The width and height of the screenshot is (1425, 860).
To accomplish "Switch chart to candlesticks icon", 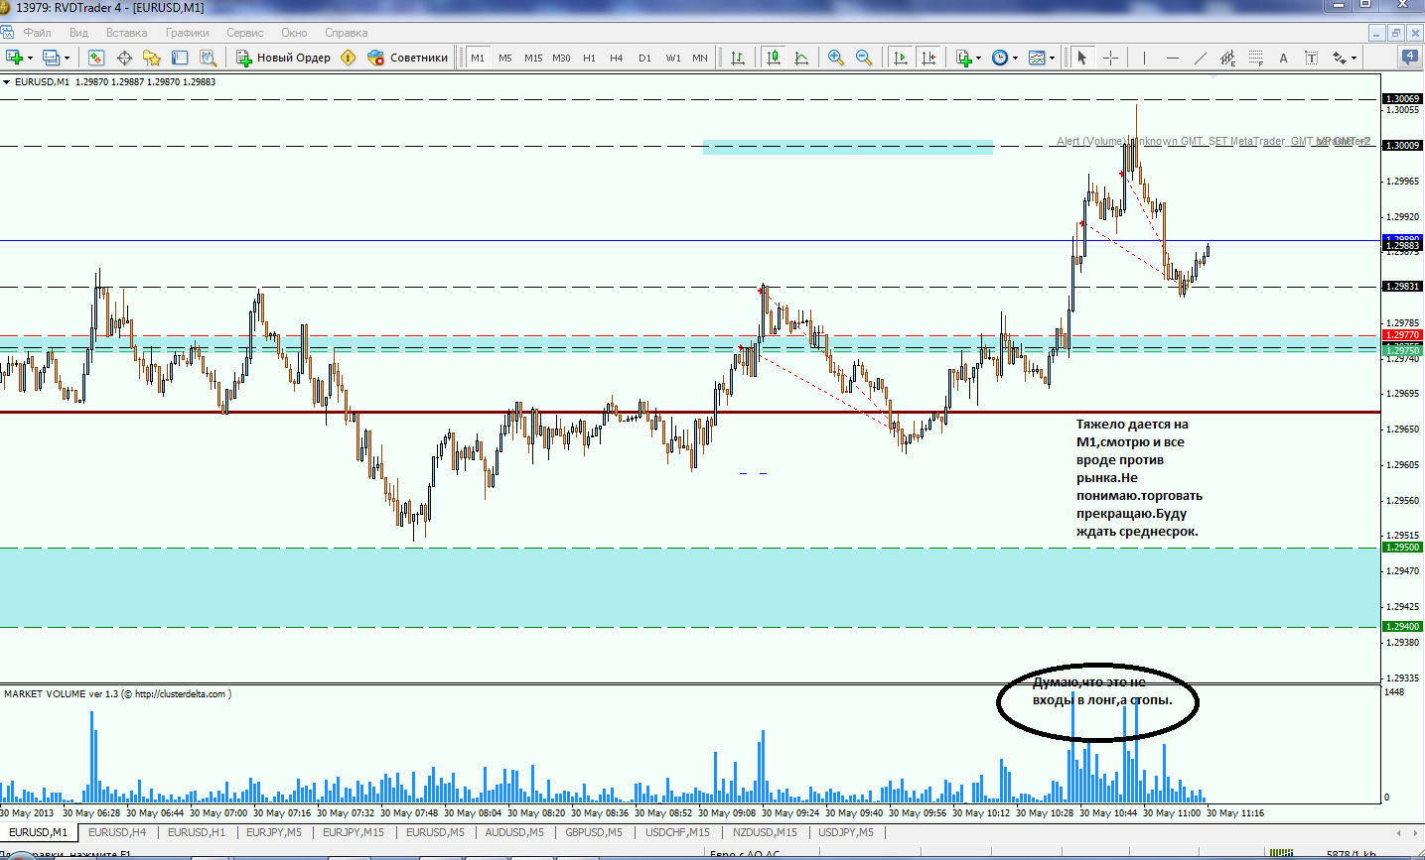I will 774,58.
